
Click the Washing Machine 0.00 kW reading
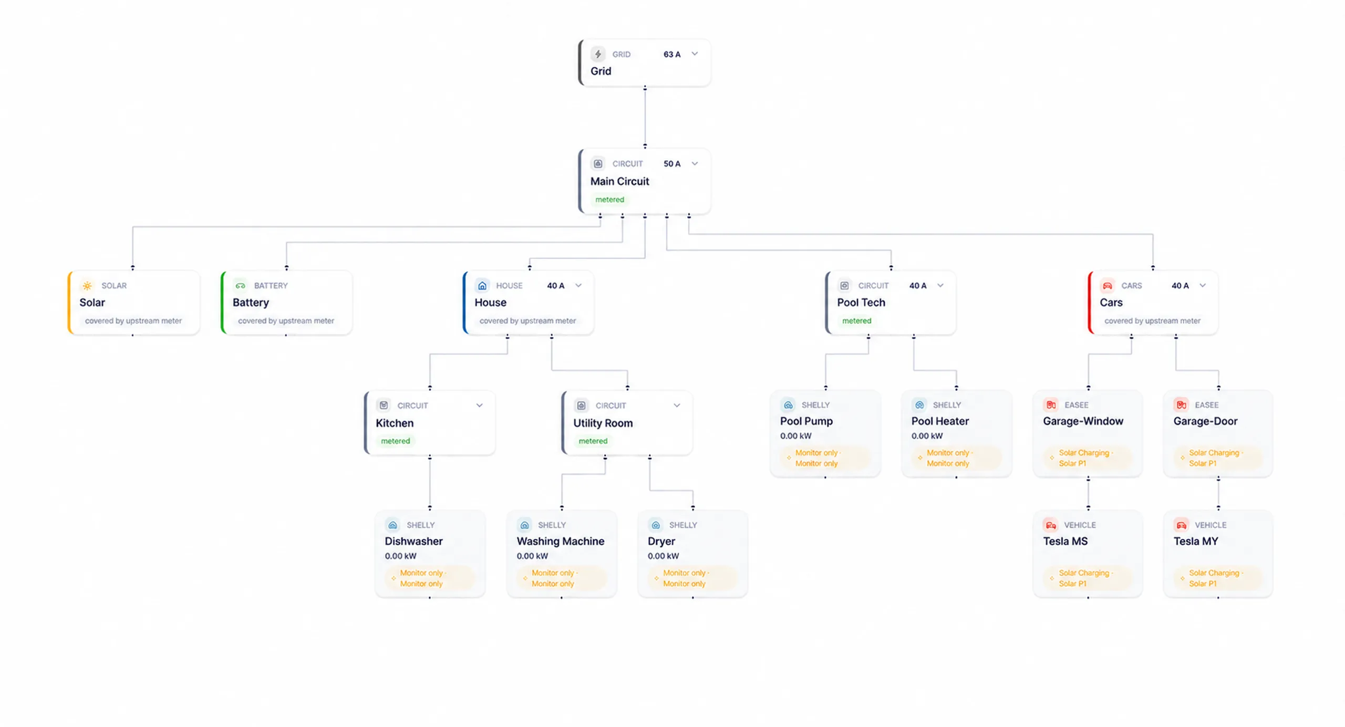point(532,556)
